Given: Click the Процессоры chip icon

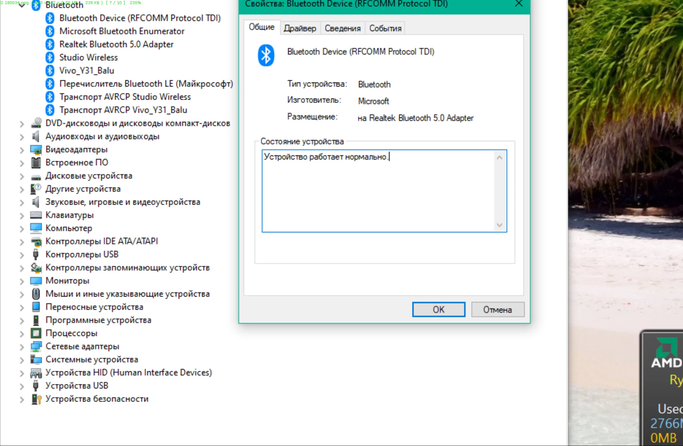Looking at the screenshot, I should (36, 333).
